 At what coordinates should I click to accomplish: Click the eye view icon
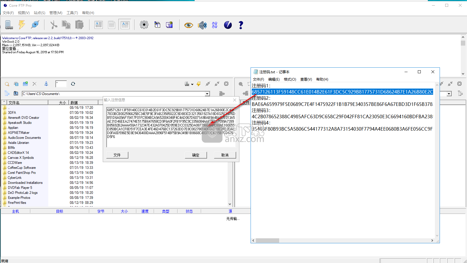(188, 25)
